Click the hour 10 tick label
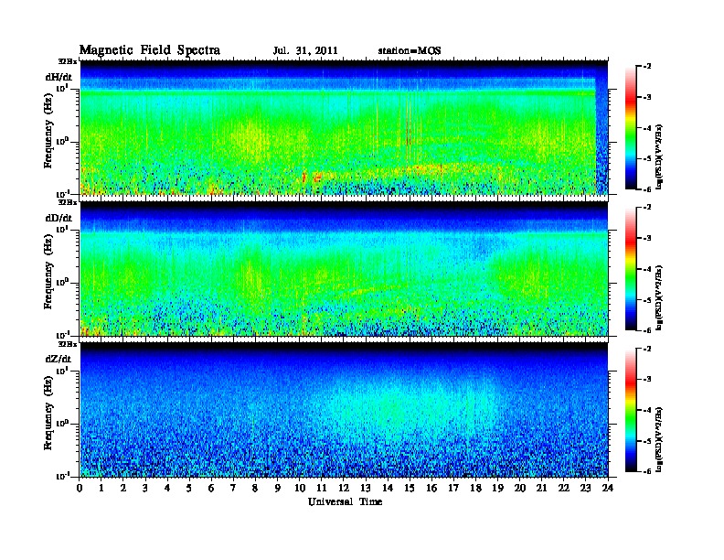Image resolution: width=724 pixels, height=560 pixels. 300,488
